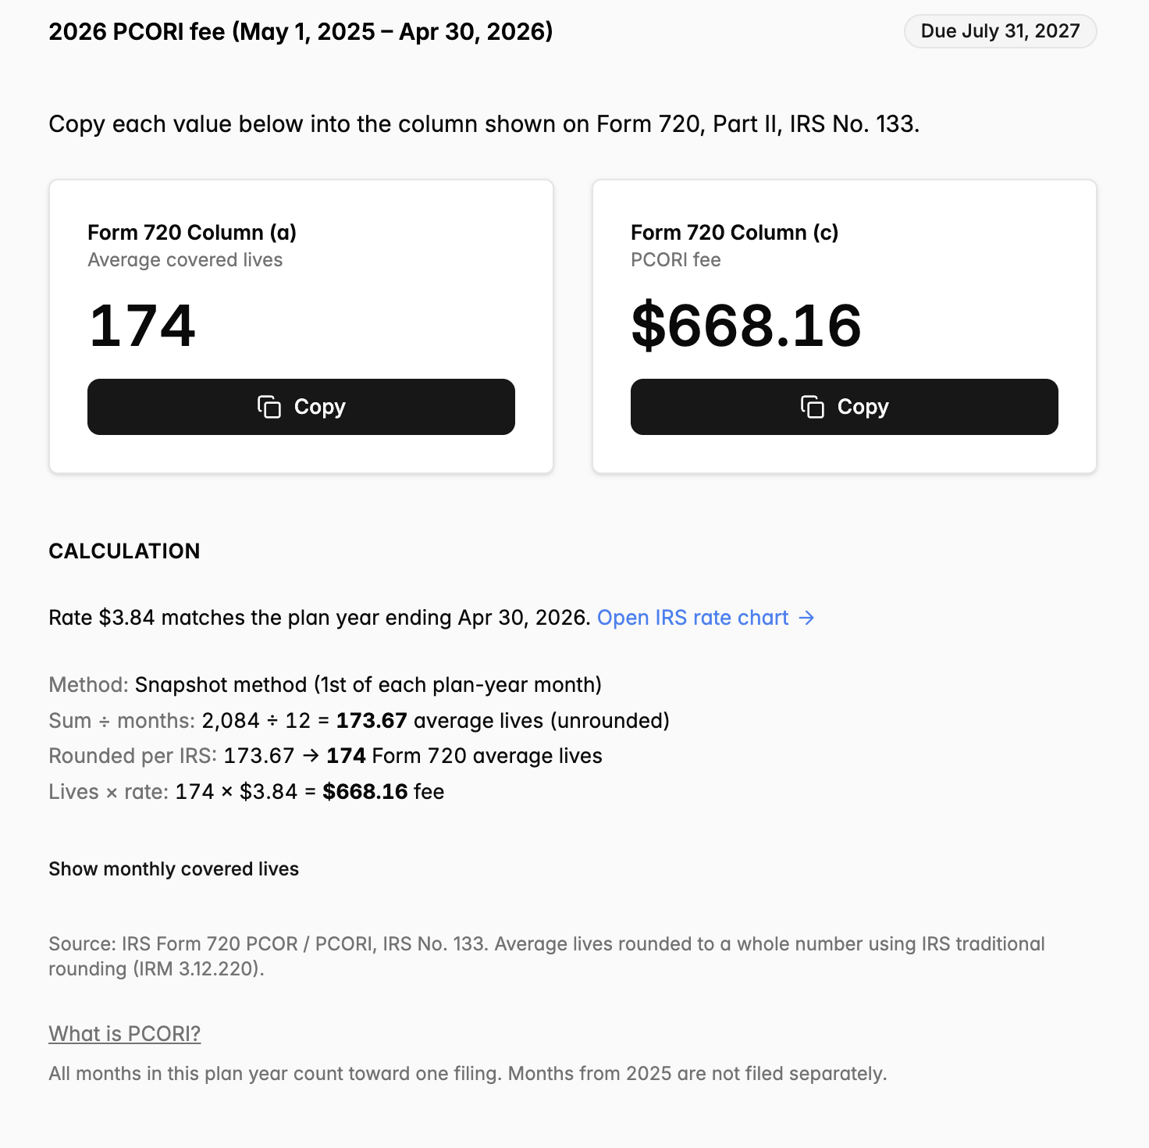This screenshot has height=1148, width=1149.
Task: Click the arrow icon after IRS rate chart
Action: pos(806,618)
